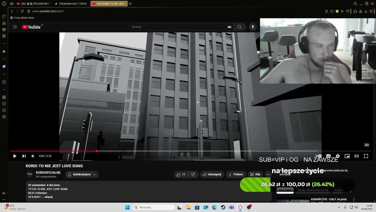Switch to the Wiadomości TikTok tab
The width and height of the screenshot is (376, 212).
click(71, 4)
